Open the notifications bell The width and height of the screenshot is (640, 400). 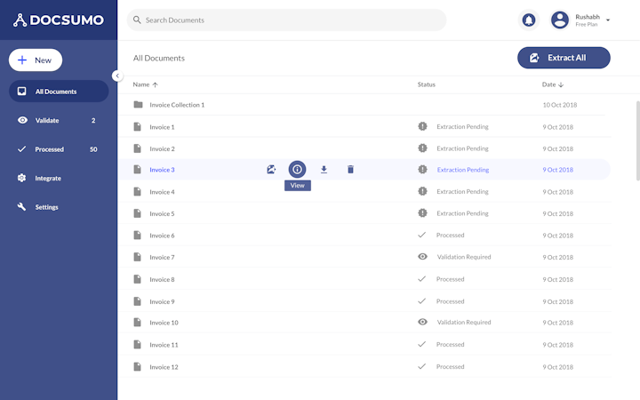[529, 20]
